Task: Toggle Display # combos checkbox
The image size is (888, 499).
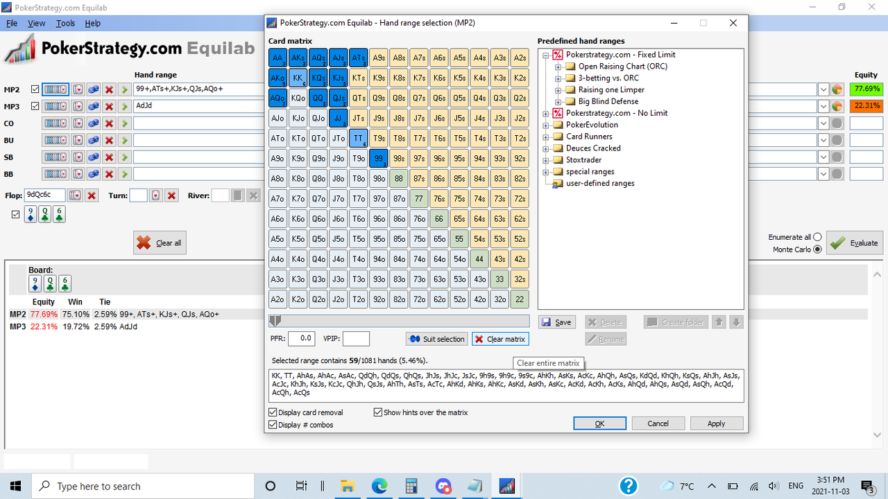Action: click(273, 425)
